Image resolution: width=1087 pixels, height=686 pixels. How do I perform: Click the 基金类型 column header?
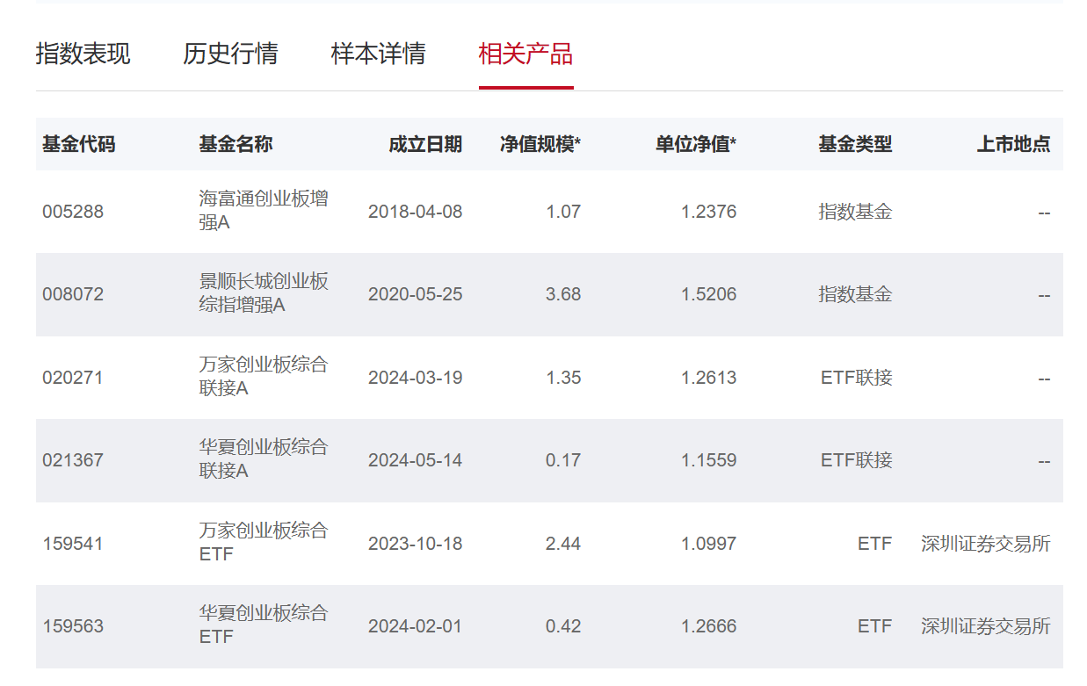855,144
